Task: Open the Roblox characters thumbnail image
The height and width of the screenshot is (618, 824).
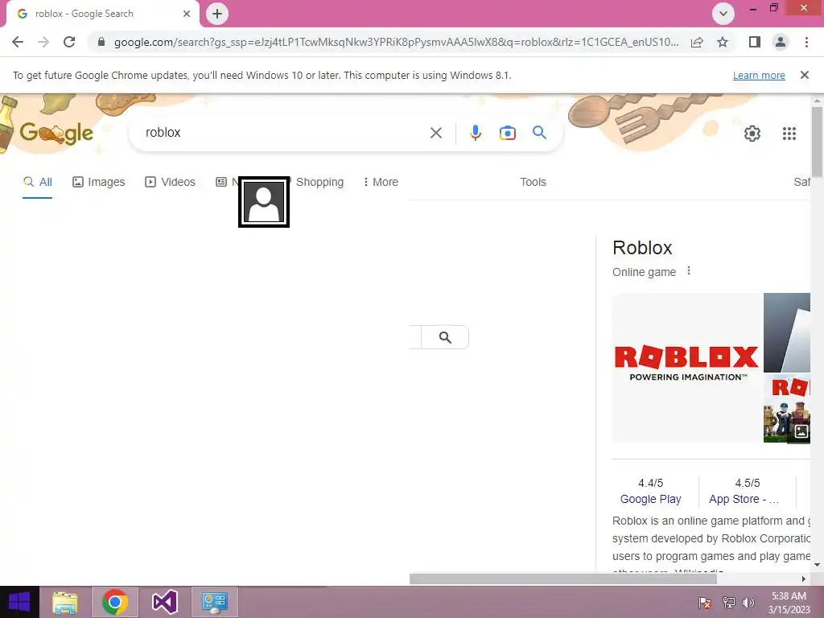Action: pos(787,408)
